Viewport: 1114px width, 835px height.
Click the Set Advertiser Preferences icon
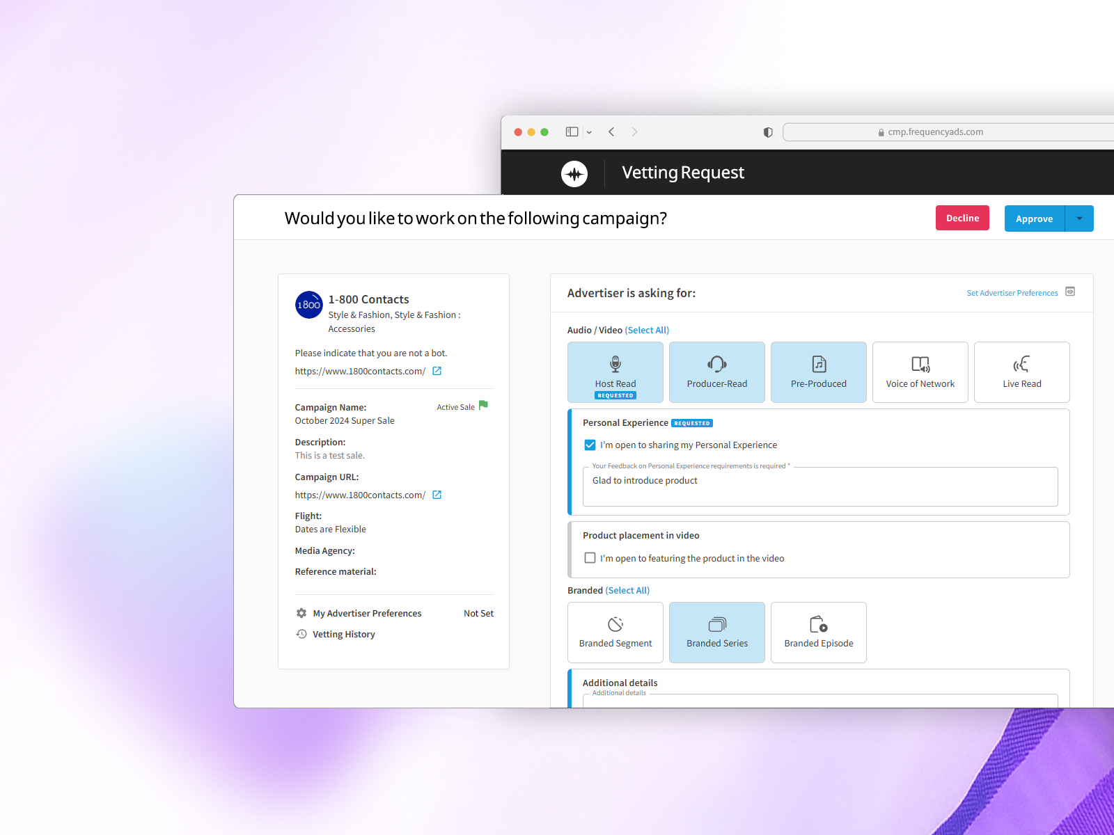pyautogui.click(x=1070, y=292)
